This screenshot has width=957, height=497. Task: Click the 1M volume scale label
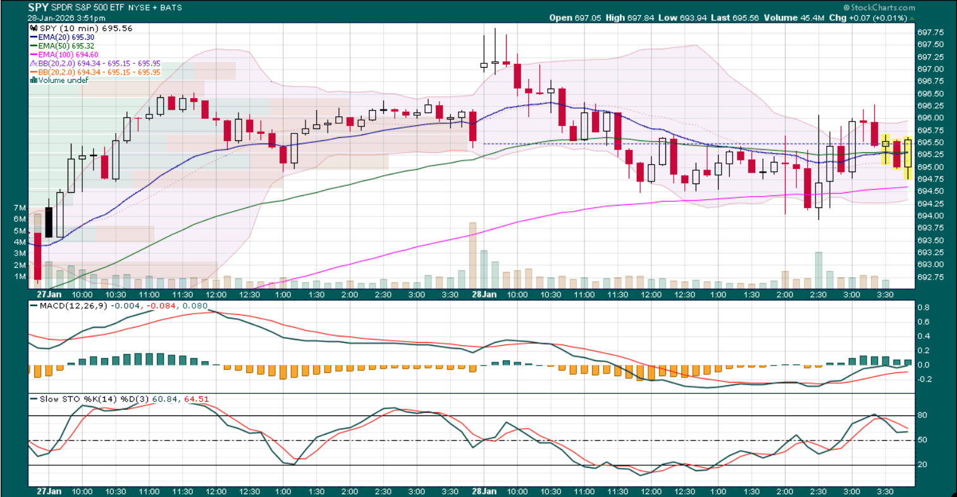point(20,276)
